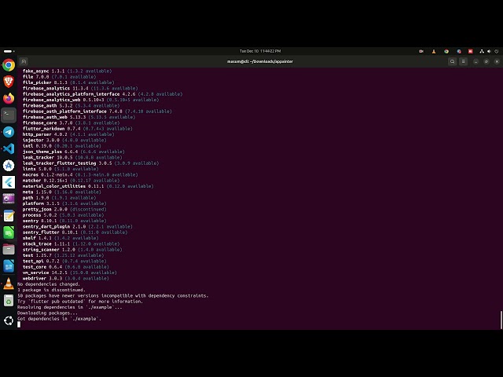The height and width of the screenshot is (377, 503).
Task: Open Firefox from the dock
Action: coord(9,98)
